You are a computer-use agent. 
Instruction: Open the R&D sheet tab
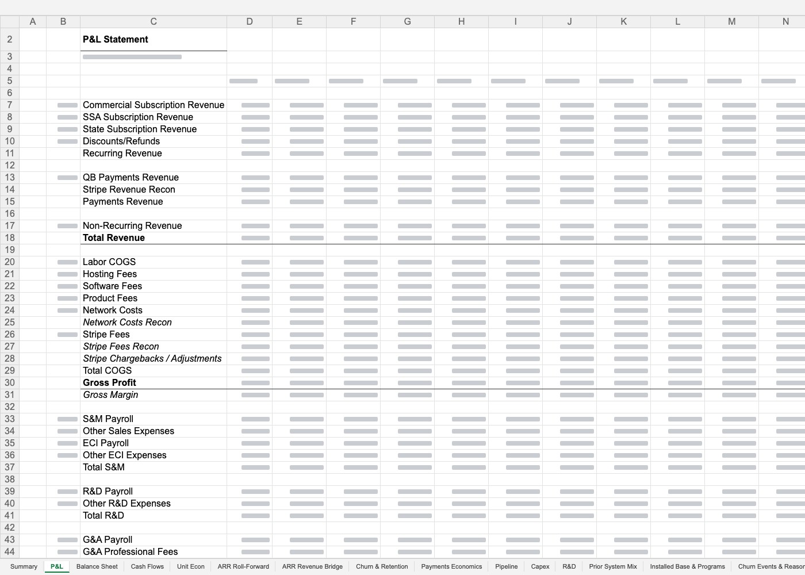click(x=569, y=566)
